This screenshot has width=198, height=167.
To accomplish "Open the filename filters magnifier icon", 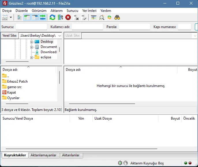I will [x=102, y=17].
